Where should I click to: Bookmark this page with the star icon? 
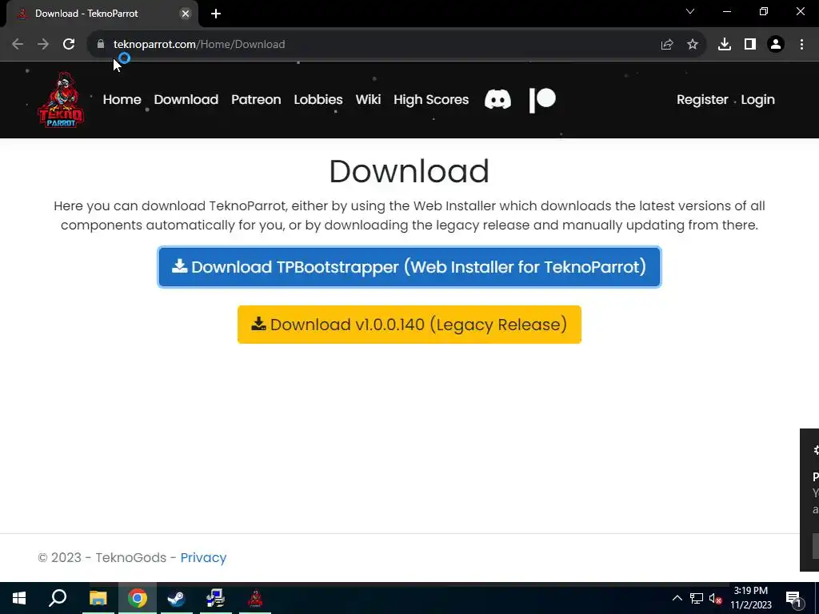tap(693, 45)
